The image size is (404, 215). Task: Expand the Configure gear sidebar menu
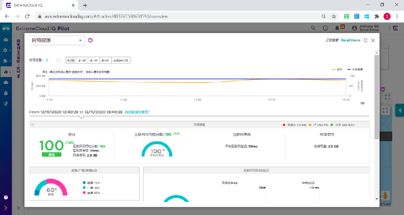click(x=6, y=50)
